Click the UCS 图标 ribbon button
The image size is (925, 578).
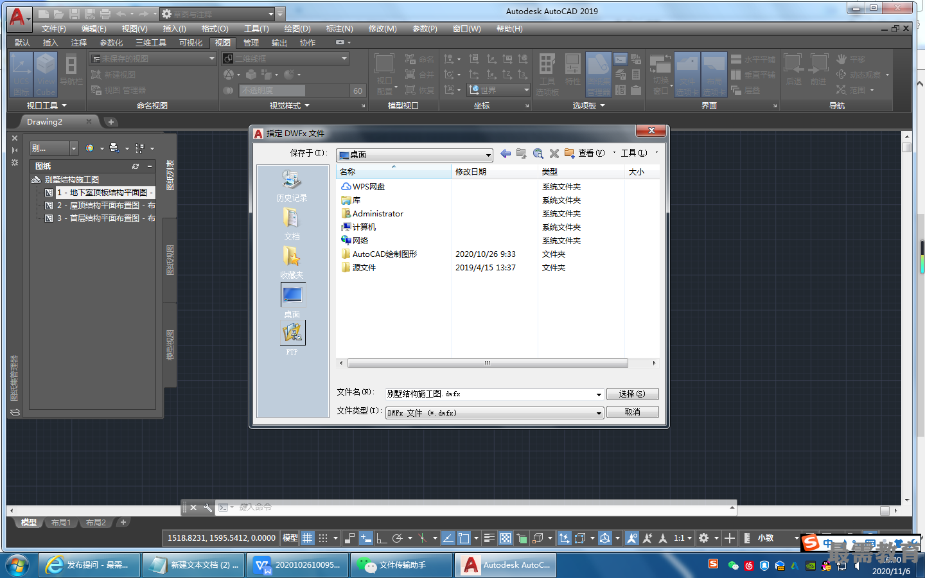point(21,74)
